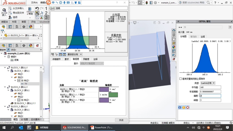Open PropertyManager list icon in upper panel row
233x131 pixels.
[x=10, y=27]
